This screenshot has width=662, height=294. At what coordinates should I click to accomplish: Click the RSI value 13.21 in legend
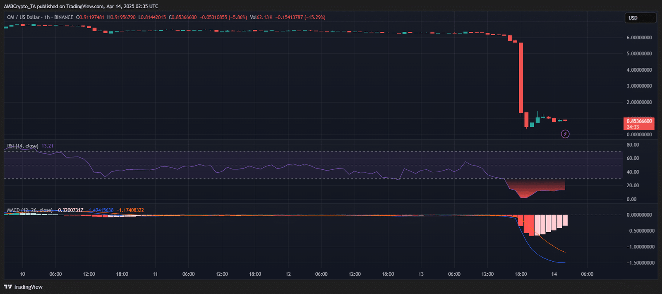click(x=48, y=146)
